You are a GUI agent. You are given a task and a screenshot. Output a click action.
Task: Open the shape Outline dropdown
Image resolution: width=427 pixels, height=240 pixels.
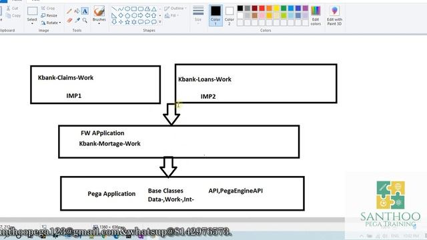coord(175,9)
